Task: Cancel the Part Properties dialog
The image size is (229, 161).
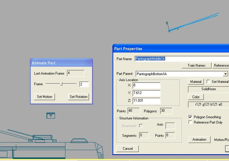Action: click(x=127, y=148)
